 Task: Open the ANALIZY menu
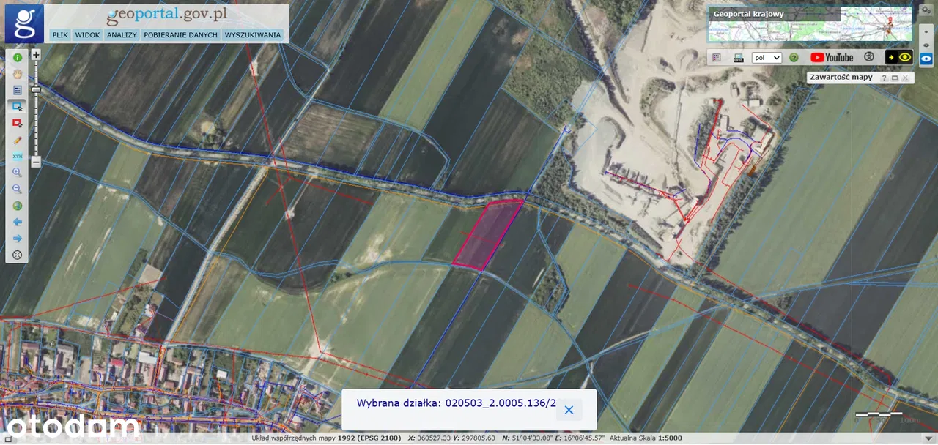coord(122,34)
